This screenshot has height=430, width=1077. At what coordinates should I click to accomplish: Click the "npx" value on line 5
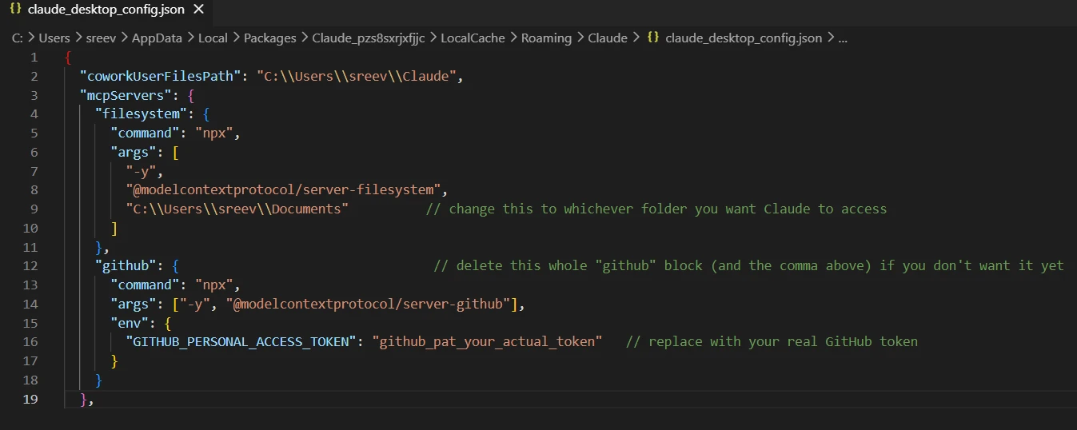pyautogui.click(x=214, y=133)
